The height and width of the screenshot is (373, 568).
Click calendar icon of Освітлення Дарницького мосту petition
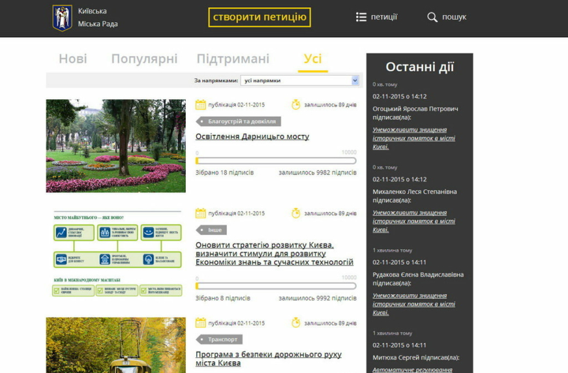(201, 104)
